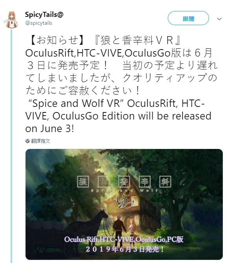Visit the @spicytails handle link

click(39, 23)
